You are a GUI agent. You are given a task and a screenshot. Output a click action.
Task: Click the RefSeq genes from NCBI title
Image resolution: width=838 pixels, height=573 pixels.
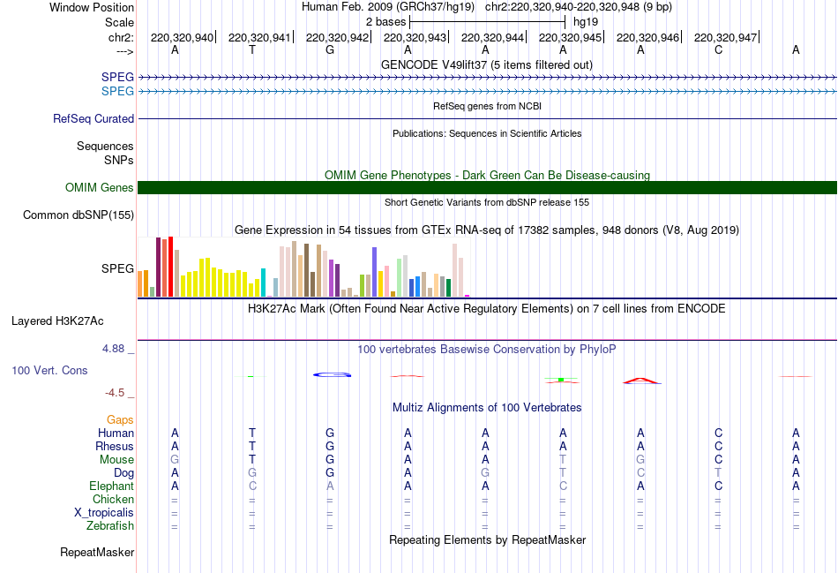click(487, 106)
